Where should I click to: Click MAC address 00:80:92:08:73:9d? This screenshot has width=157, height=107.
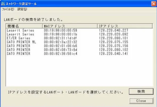(x=60, y=50)
